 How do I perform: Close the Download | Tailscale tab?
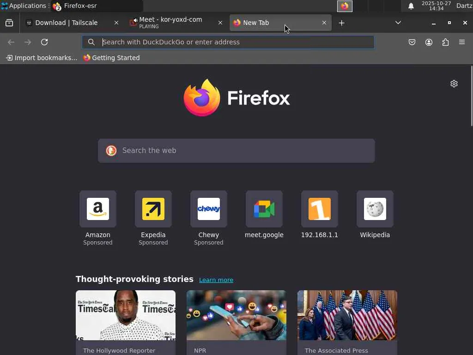pyautogui.click(x=116, y=23)
